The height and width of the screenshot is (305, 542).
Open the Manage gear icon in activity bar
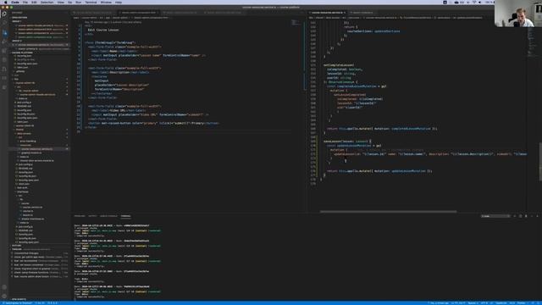[x=4, y=296]
